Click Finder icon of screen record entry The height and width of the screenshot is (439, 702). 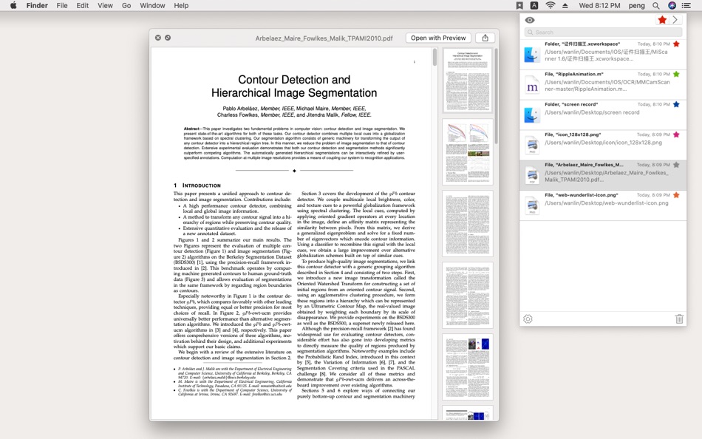532,115
